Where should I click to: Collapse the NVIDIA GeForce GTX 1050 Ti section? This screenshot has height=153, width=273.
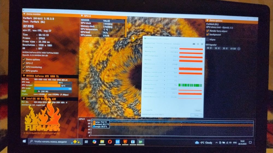tap(24, 76)
